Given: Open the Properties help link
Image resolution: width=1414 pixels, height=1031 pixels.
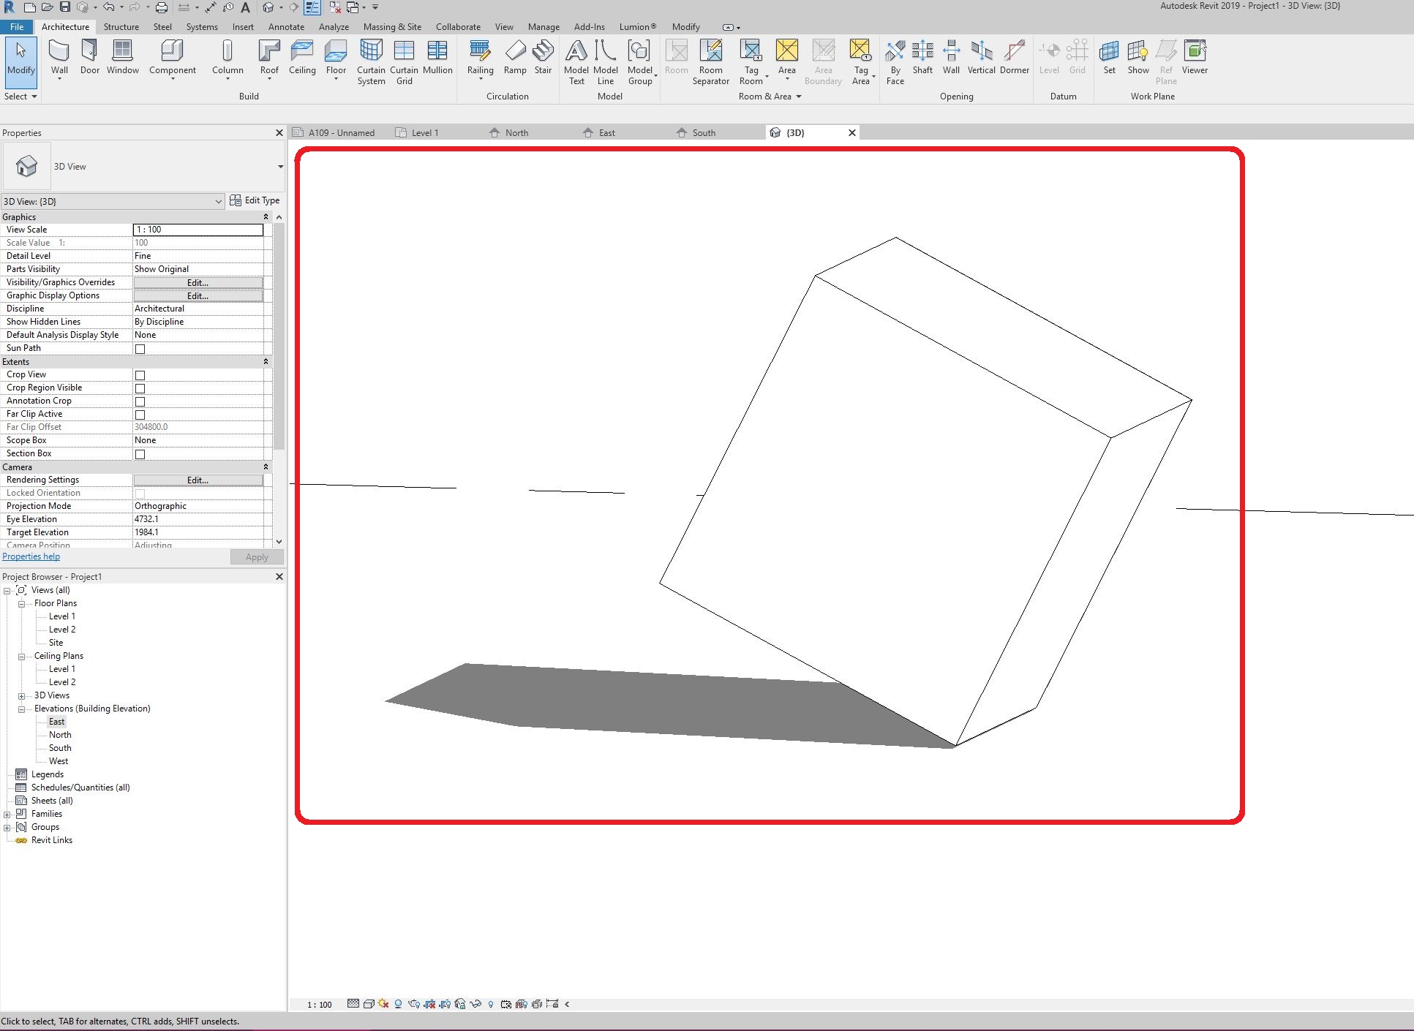Looking at the screenshot, I should point(31,556).
